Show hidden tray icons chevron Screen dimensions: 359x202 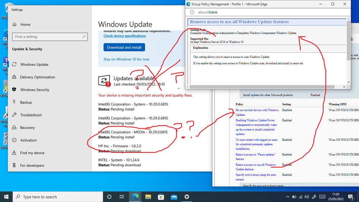(288, 197)
